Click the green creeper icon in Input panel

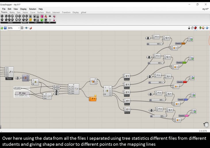click(x=42, y=20)
